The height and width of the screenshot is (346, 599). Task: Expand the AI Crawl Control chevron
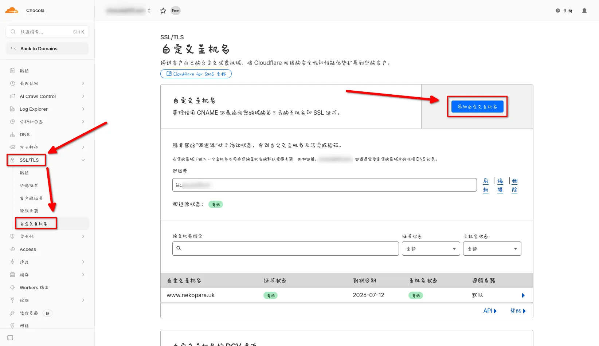click(x=83, y=96)
